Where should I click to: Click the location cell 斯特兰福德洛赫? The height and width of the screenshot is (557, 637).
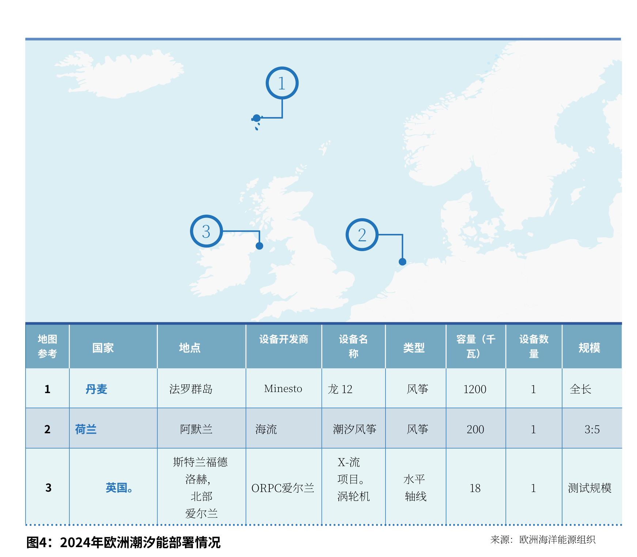(x=200, y=470)
